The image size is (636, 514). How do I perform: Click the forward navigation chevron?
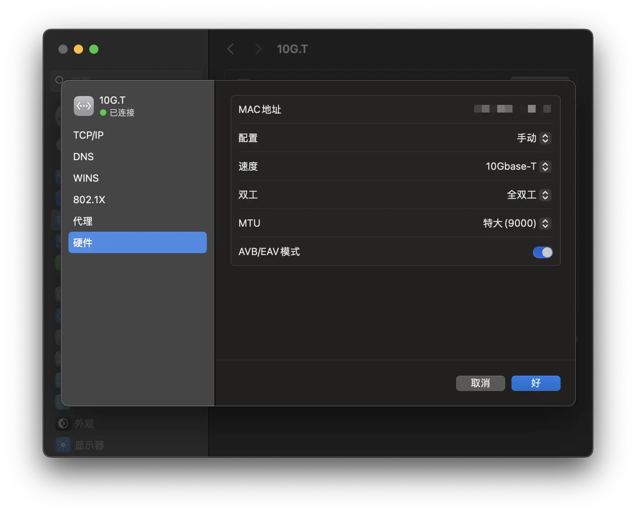point(258,49)
